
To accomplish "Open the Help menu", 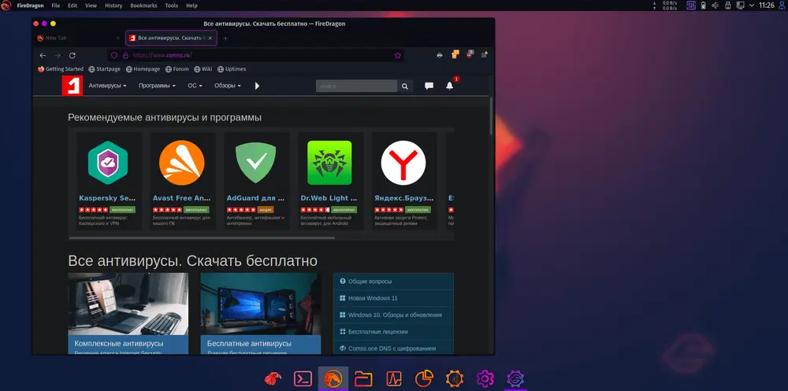I will click(x=192, y=6).
